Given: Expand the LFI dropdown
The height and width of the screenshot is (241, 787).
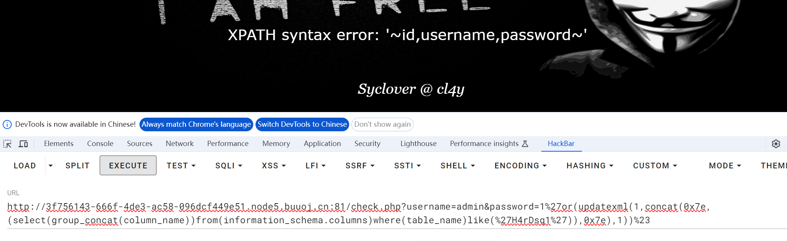Looking at the screenshot, I should pyautogui.click(x=315, y=166).
